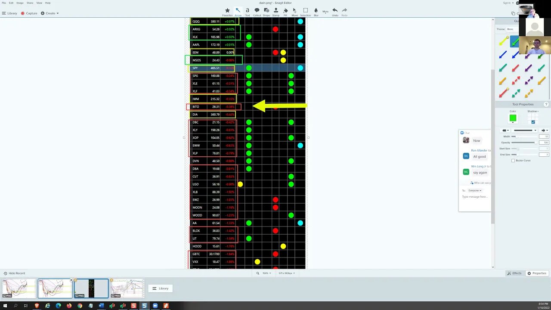Open the Share menu
The width and height of the screenshot is (551, 310).
pyautogui.click(x=30, y=3)
